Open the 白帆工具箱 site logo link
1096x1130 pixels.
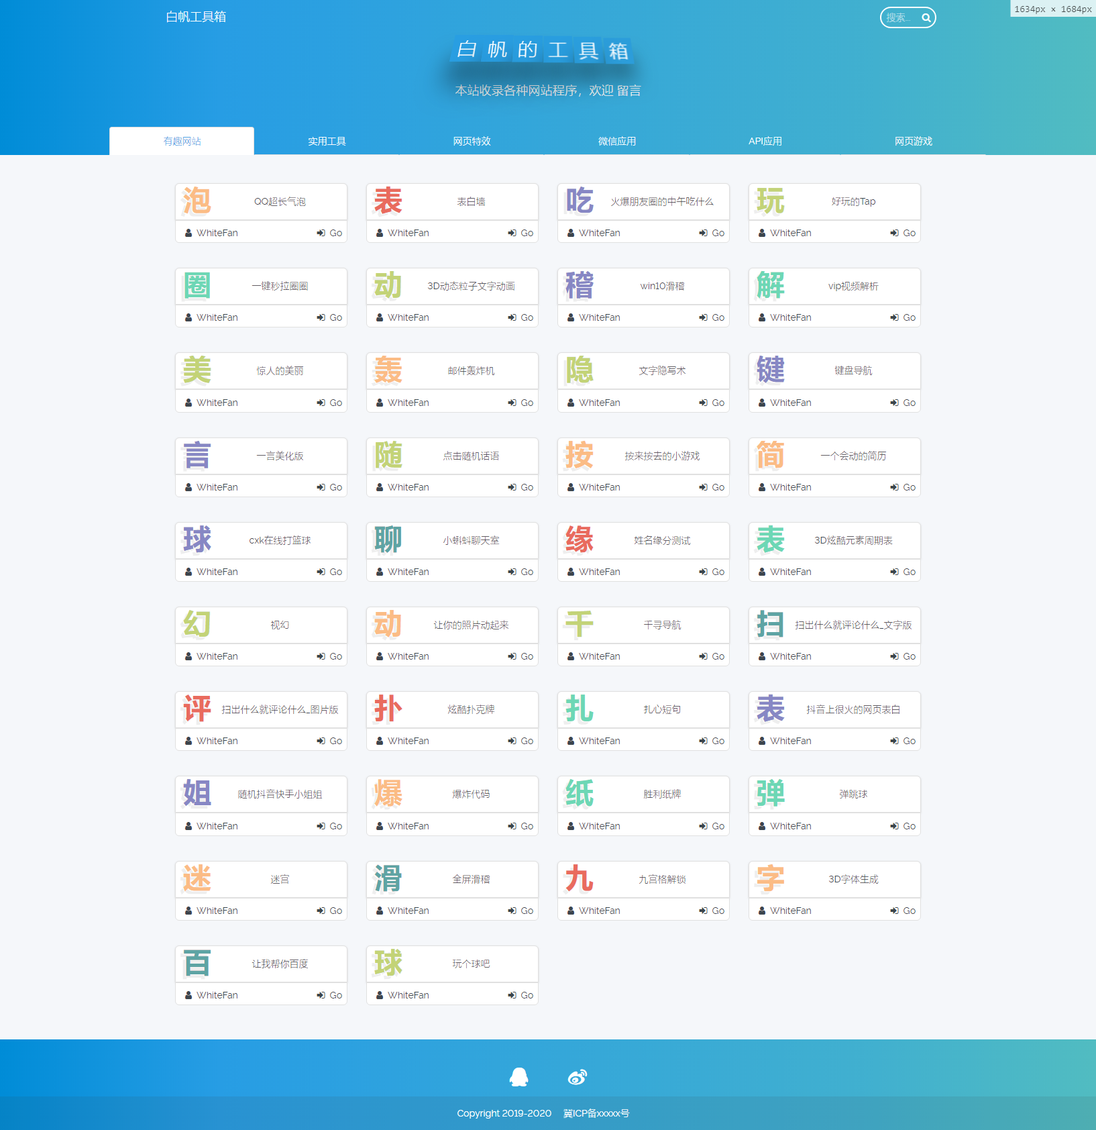pos(196,17)
